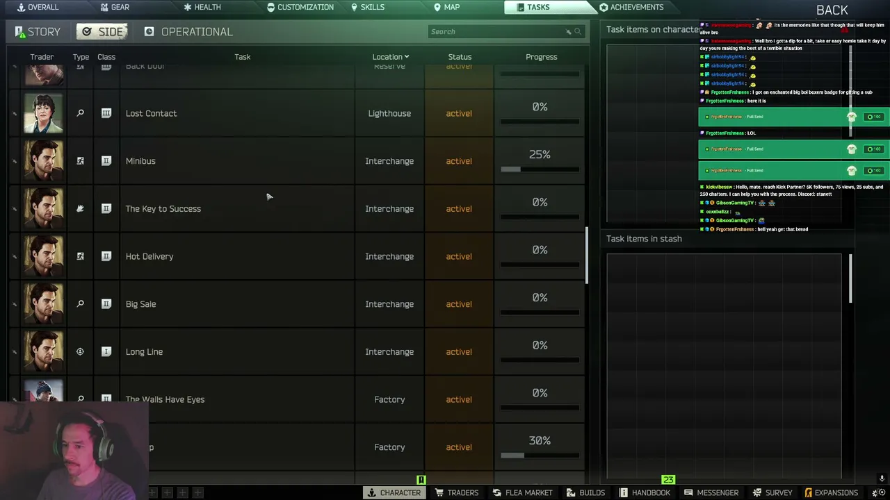Viewport: 890px width, 500px height.
Task: Click the Big Sale magnifier type icon
Action: pos(80,304)
